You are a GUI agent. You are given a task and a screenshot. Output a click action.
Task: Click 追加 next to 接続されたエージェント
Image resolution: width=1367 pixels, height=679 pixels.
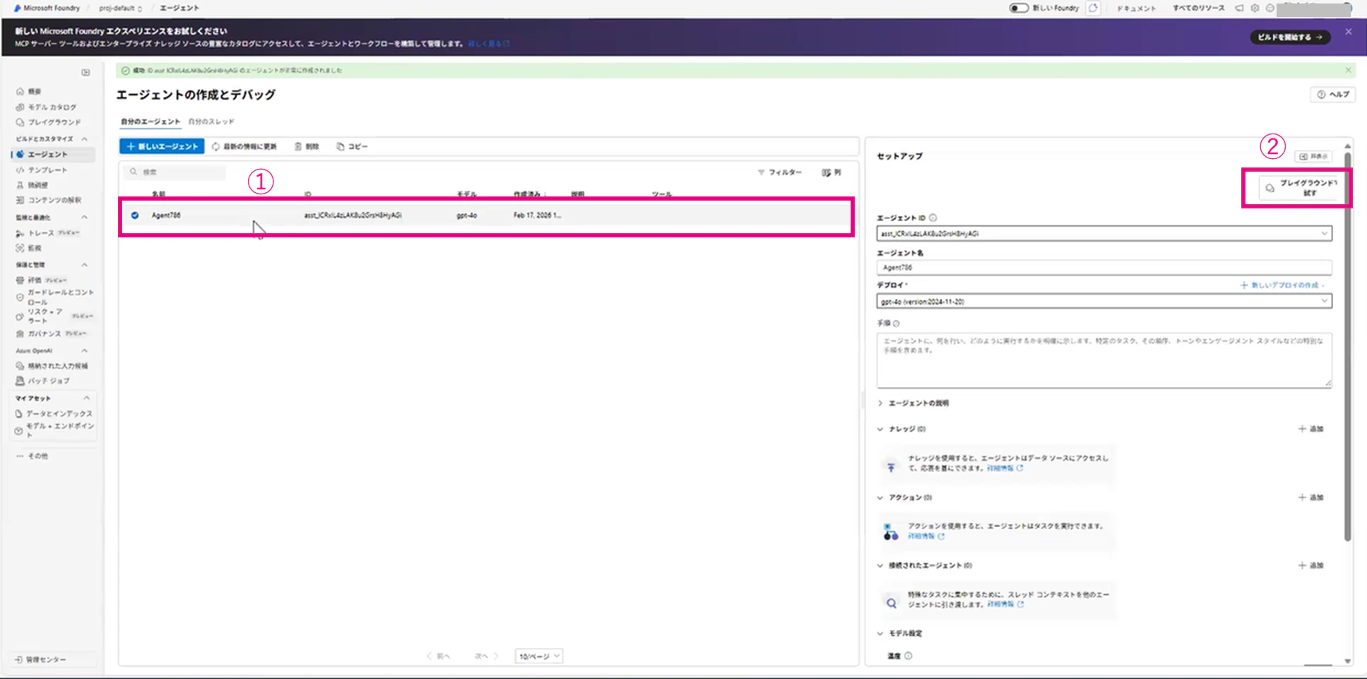pos(1310,565)
